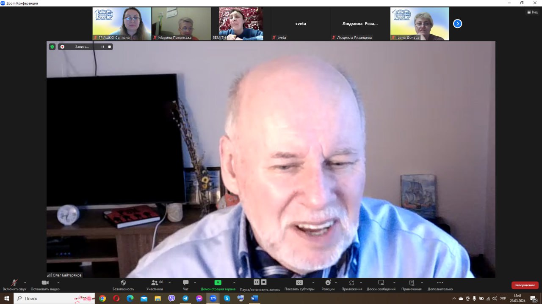Viewport: 542px width, 304px height.
Task: Open Reactions (Реакции) emoji icon
Action: click(328, 283)
